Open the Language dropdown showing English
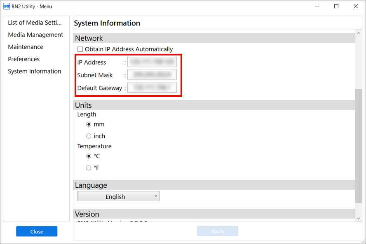Viewport: 366px width, 244px height. pos(118,197)
